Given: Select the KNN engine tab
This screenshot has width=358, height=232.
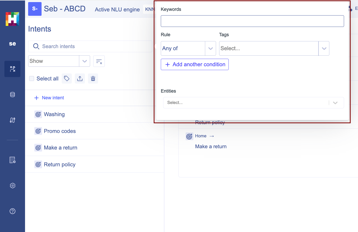Looking at the screenshot, I should point(150,9).
